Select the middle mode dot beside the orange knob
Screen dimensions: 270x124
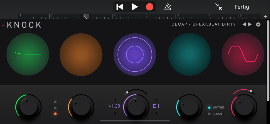click(55, 108)
